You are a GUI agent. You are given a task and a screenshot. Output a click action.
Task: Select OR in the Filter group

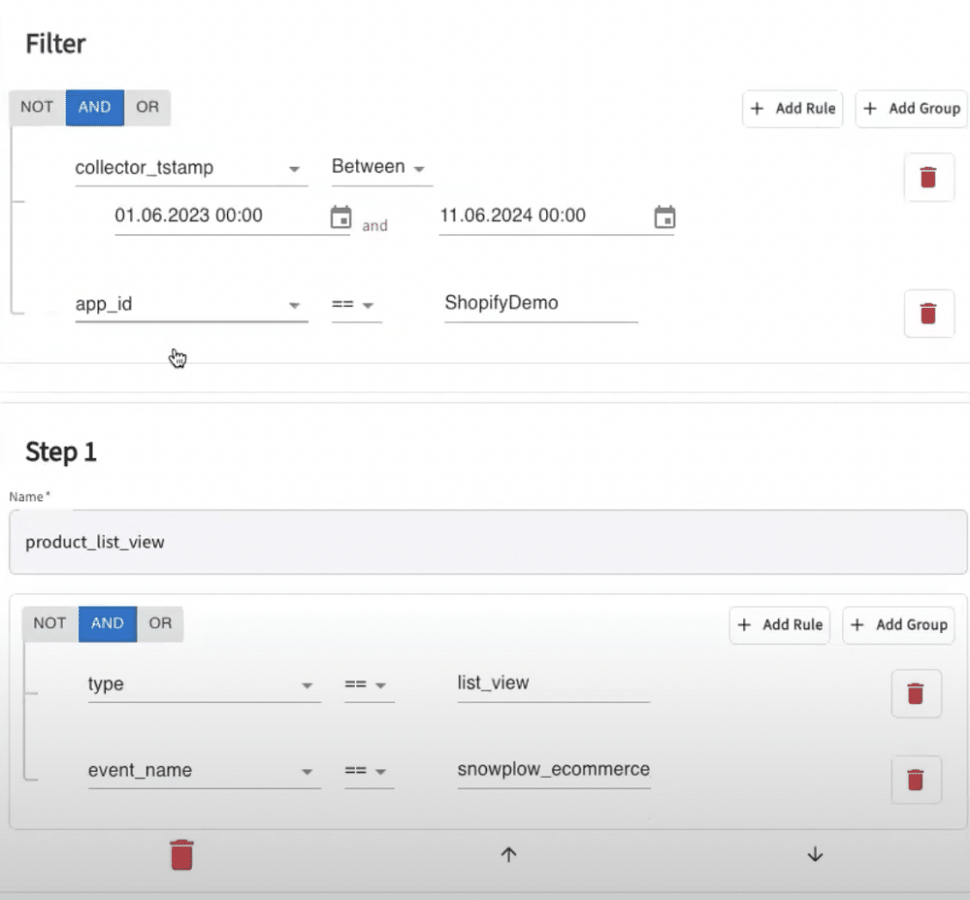(x=147, y=107)
